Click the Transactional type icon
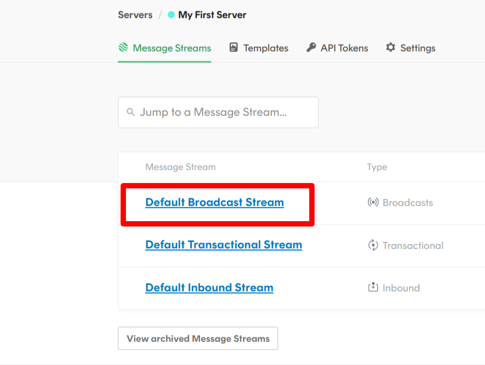The height and width of the screenshot is (365, 485). pos(373,245)
